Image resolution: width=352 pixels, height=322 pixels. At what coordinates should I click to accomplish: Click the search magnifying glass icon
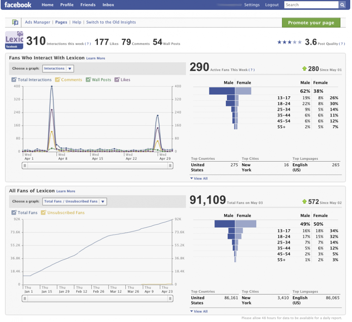coord(342,5)
